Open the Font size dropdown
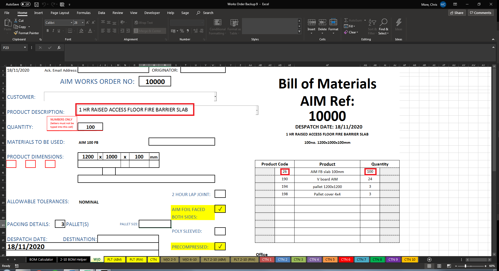 [83, 23]
